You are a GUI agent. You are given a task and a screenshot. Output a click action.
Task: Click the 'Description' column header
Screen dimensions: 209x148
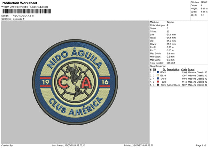click(173, 69)
